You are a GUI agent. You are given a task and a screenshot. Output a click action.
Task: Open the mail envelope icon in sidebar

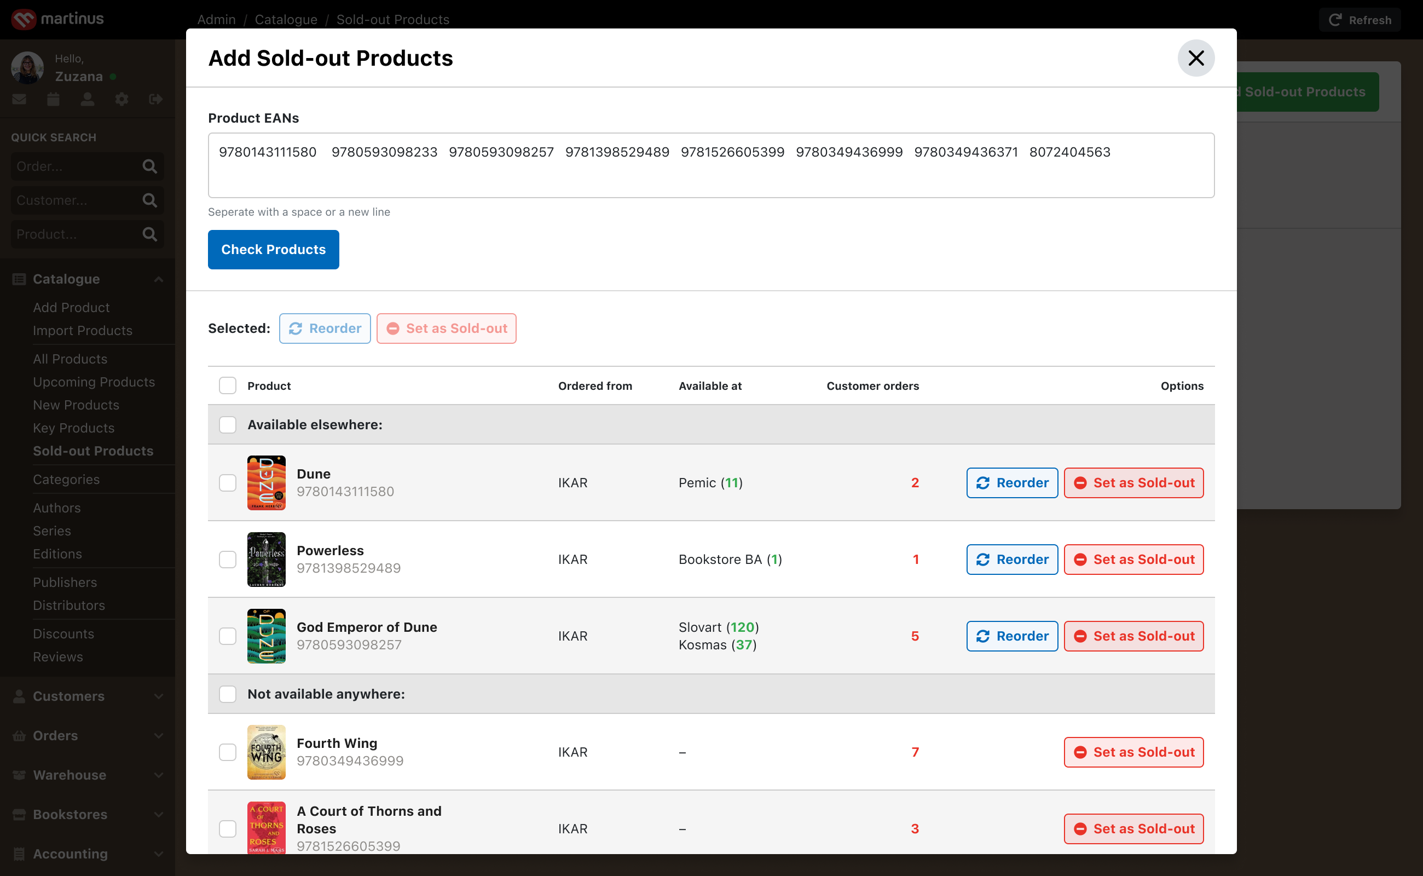[x=19, y=99]
